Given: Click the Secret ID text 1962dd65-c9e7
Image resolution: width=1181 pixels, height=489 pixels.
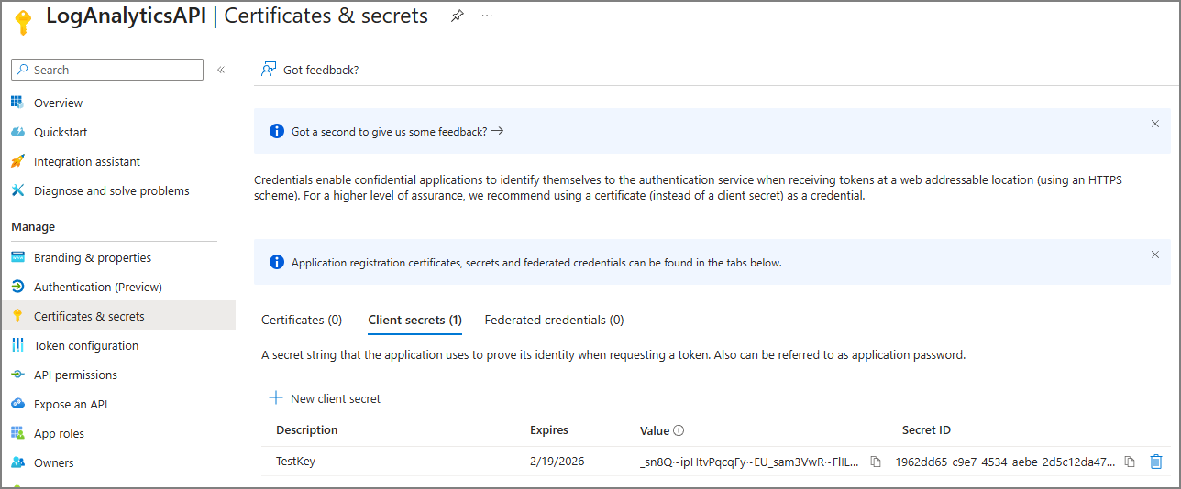Looking at the screenshot, I should coord(1006,462).
